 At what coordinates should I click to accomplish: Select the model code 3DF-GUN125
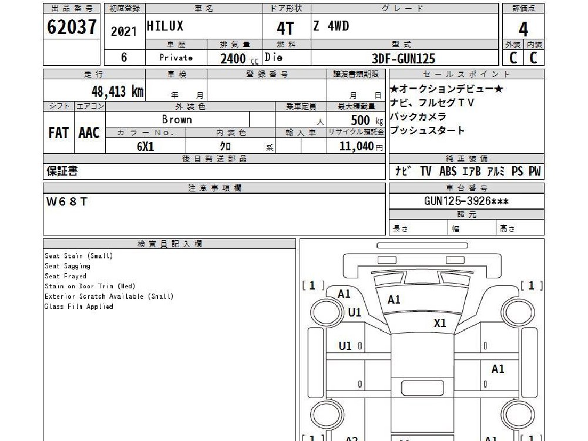click(x=404, y=59)
